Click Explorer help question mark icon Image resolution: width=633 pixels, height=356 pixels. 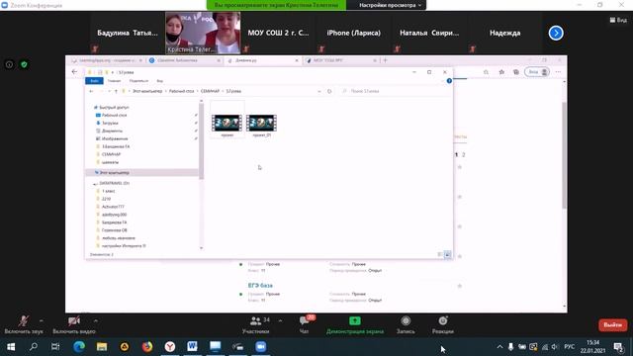point(449,81)
